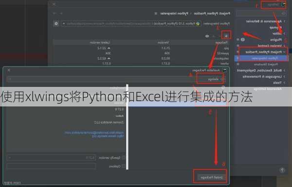The height and width of the screenshot is (187, 292).
Task: Select Project Structure settings item
Action: point(266,64)
